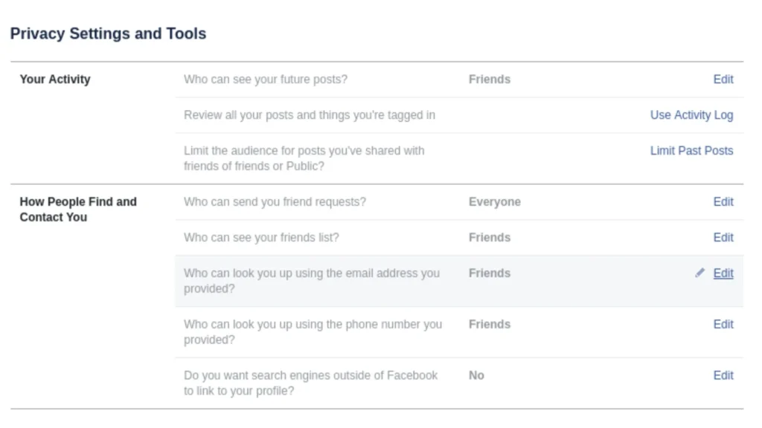Edit phone number lookup setting
Viewport: 762px width, 428px height.
point(723,324)
